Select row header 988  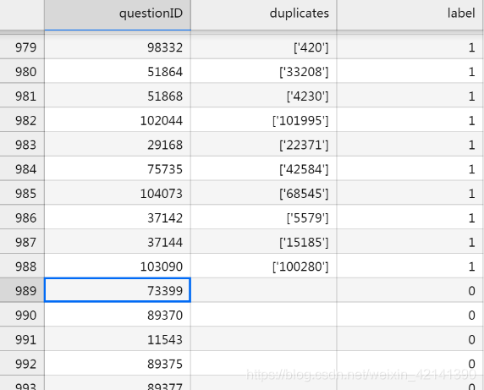[22, 266]
